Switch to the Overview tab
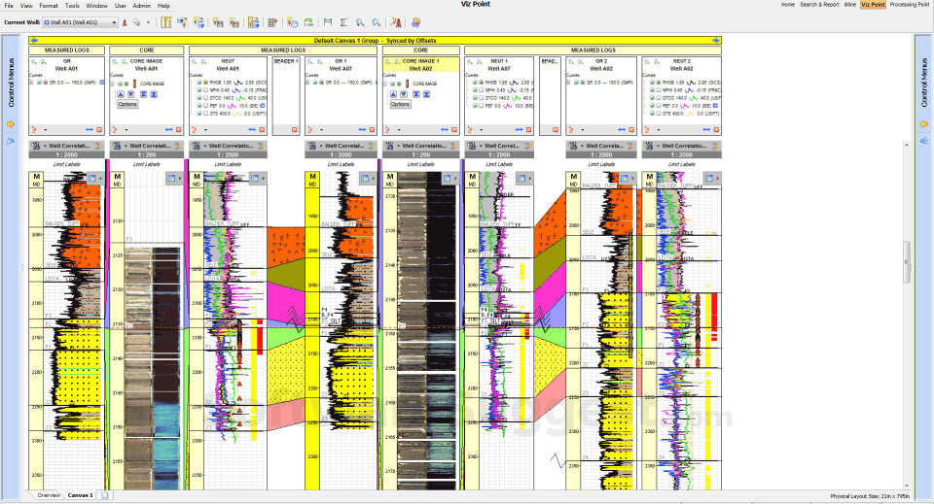This screenshot has width=934, height=504. click(x=48, y=495)
